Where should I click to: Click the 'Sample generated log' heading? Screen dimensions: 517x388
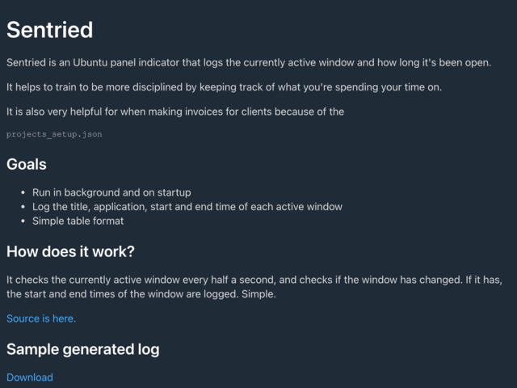pyautogui.click(x=83, y=349)
